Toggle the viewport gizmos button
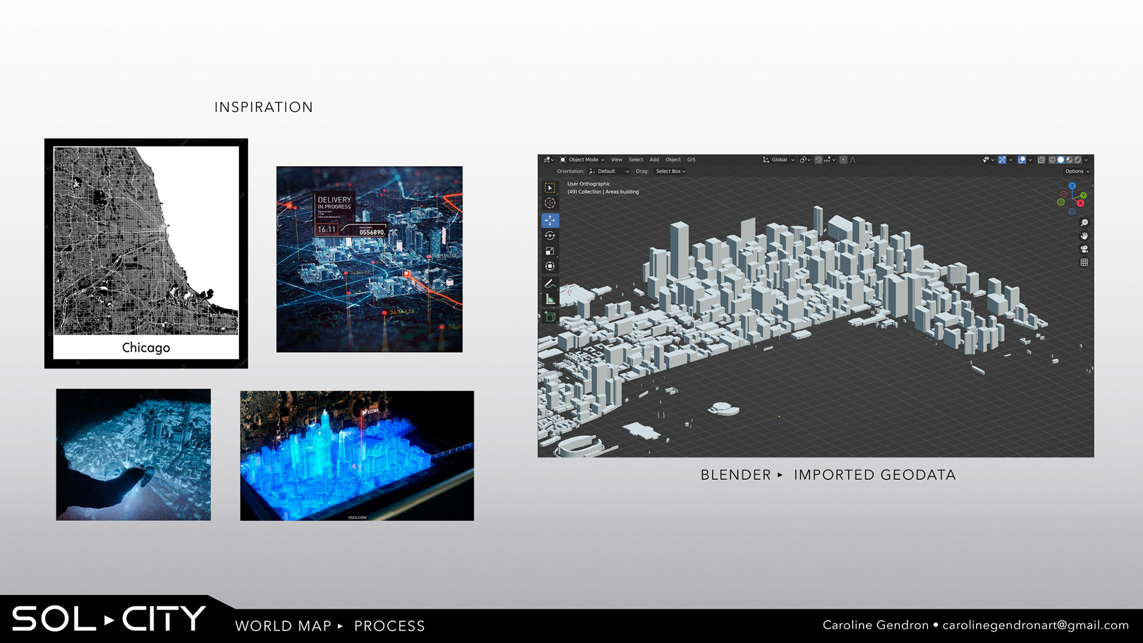The width and height of the screenshot is (1143, 643). pos(1003,160)
